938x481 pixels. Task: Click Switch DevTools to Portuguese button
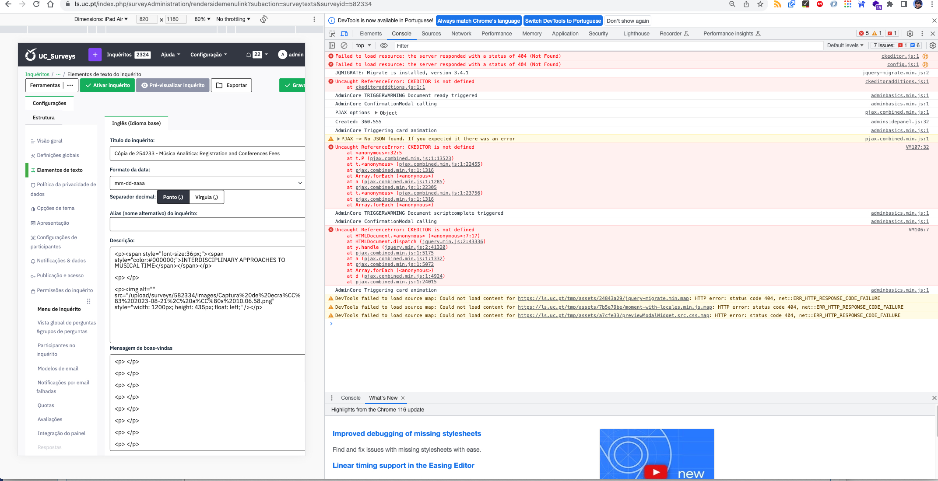[562, 21]
